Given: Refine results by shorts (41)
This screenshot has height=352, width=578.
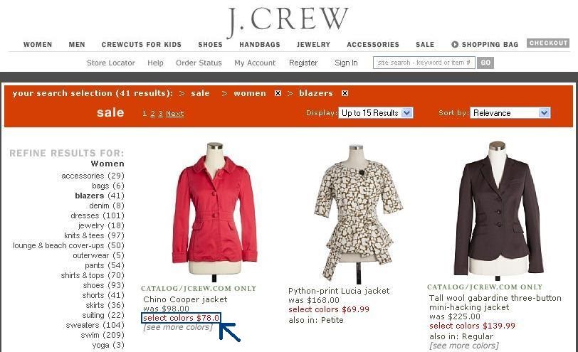Looking at the screenshot, I should 103,295.
